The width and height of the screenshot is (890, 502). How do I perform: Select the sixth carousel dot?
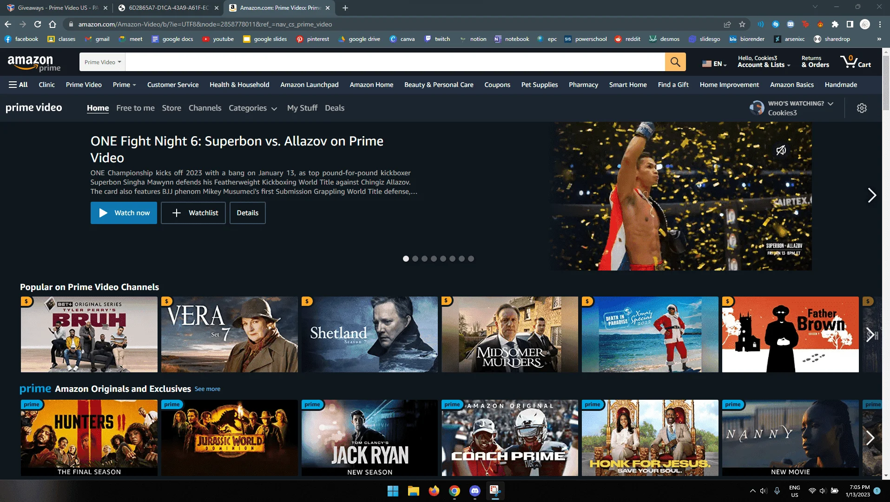452,259
